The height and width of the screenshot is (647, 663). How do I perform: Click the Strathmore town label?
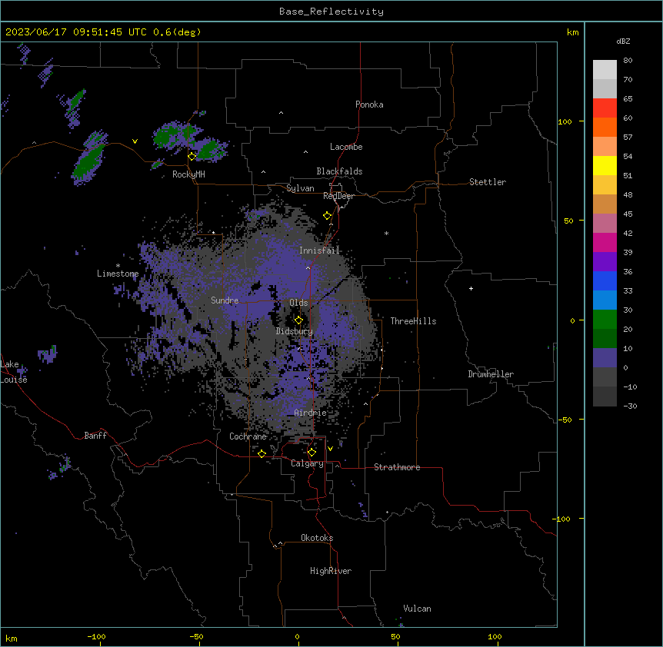coord(397,467)
